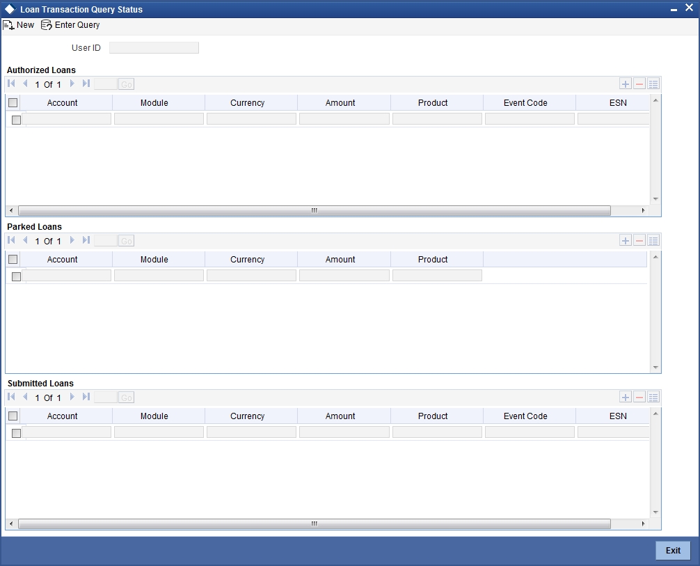
Task: Click Submitted Loans horizontal scrollbar thumb
Action: pyautogui.click(x=315, y=524)
